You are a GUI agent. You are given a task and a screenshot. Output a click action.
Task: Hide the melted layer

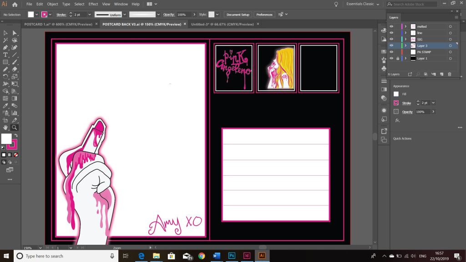pyautogui.click(x=391, y=27)
